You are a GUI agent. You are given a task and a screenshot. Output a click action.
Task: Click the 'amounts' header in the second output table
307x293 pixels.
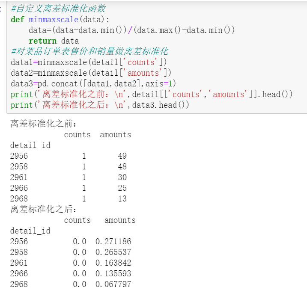coord(120,220)
